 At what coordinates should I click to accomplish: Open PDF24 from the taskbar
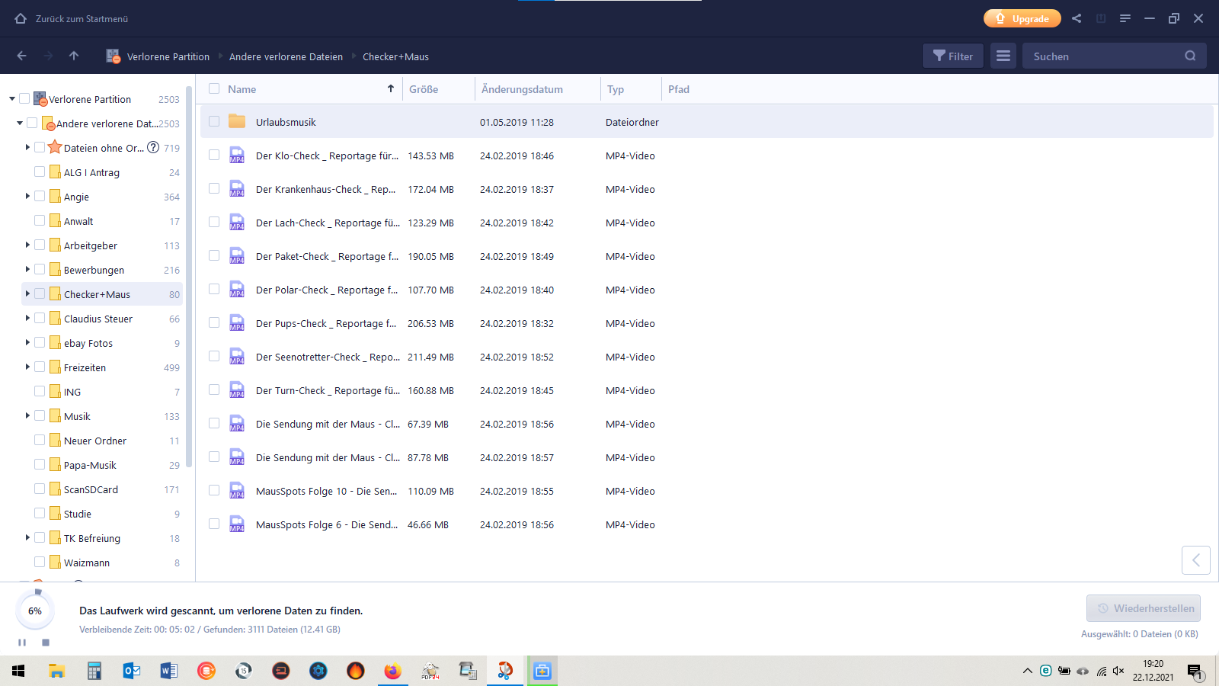click(430, 671)
